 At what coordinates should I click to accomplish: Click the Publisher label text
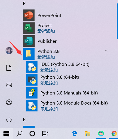(x=47, y=41)
